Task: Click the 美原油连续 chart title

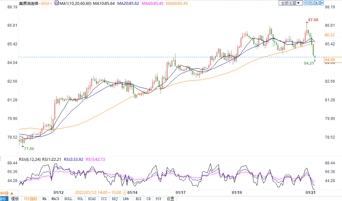Action: click(28, 3)
